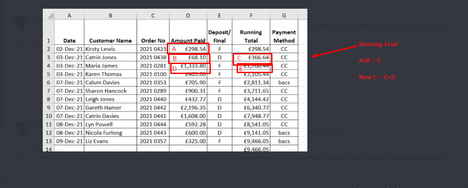The image size is (468, 188).
Task: Click the 'Customer Name' header cell
Action: pos(110,32)
